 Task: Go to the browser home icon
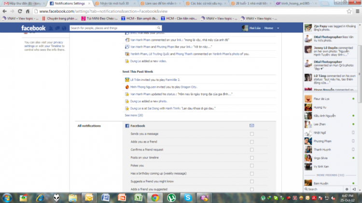28,11
